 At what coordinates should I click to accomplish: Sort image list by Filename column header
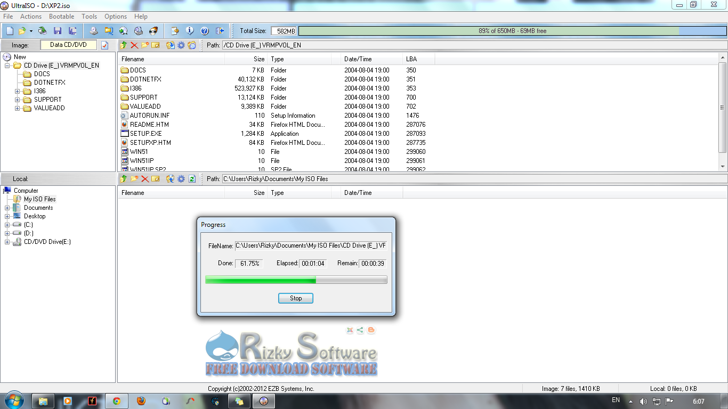[171, 59]
